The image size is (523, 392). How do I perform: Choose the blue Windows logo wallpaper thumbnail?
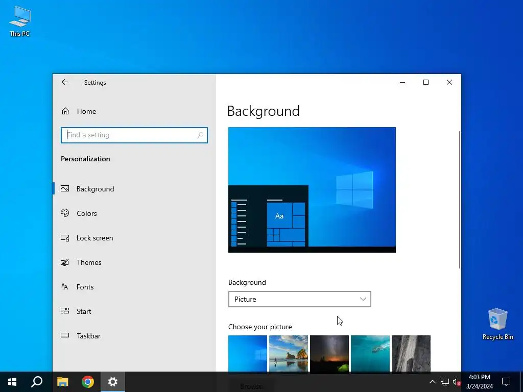coord(248,354)
